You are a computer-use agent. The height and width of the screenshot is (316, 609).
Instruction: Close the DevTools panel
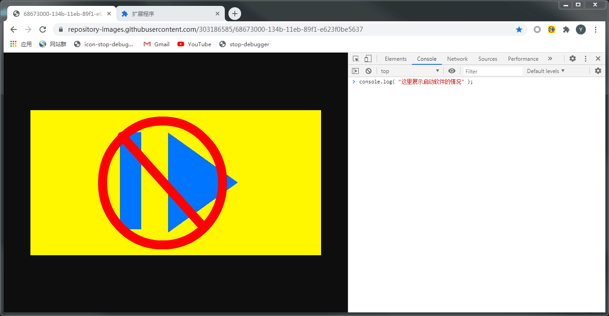[598, 58]
